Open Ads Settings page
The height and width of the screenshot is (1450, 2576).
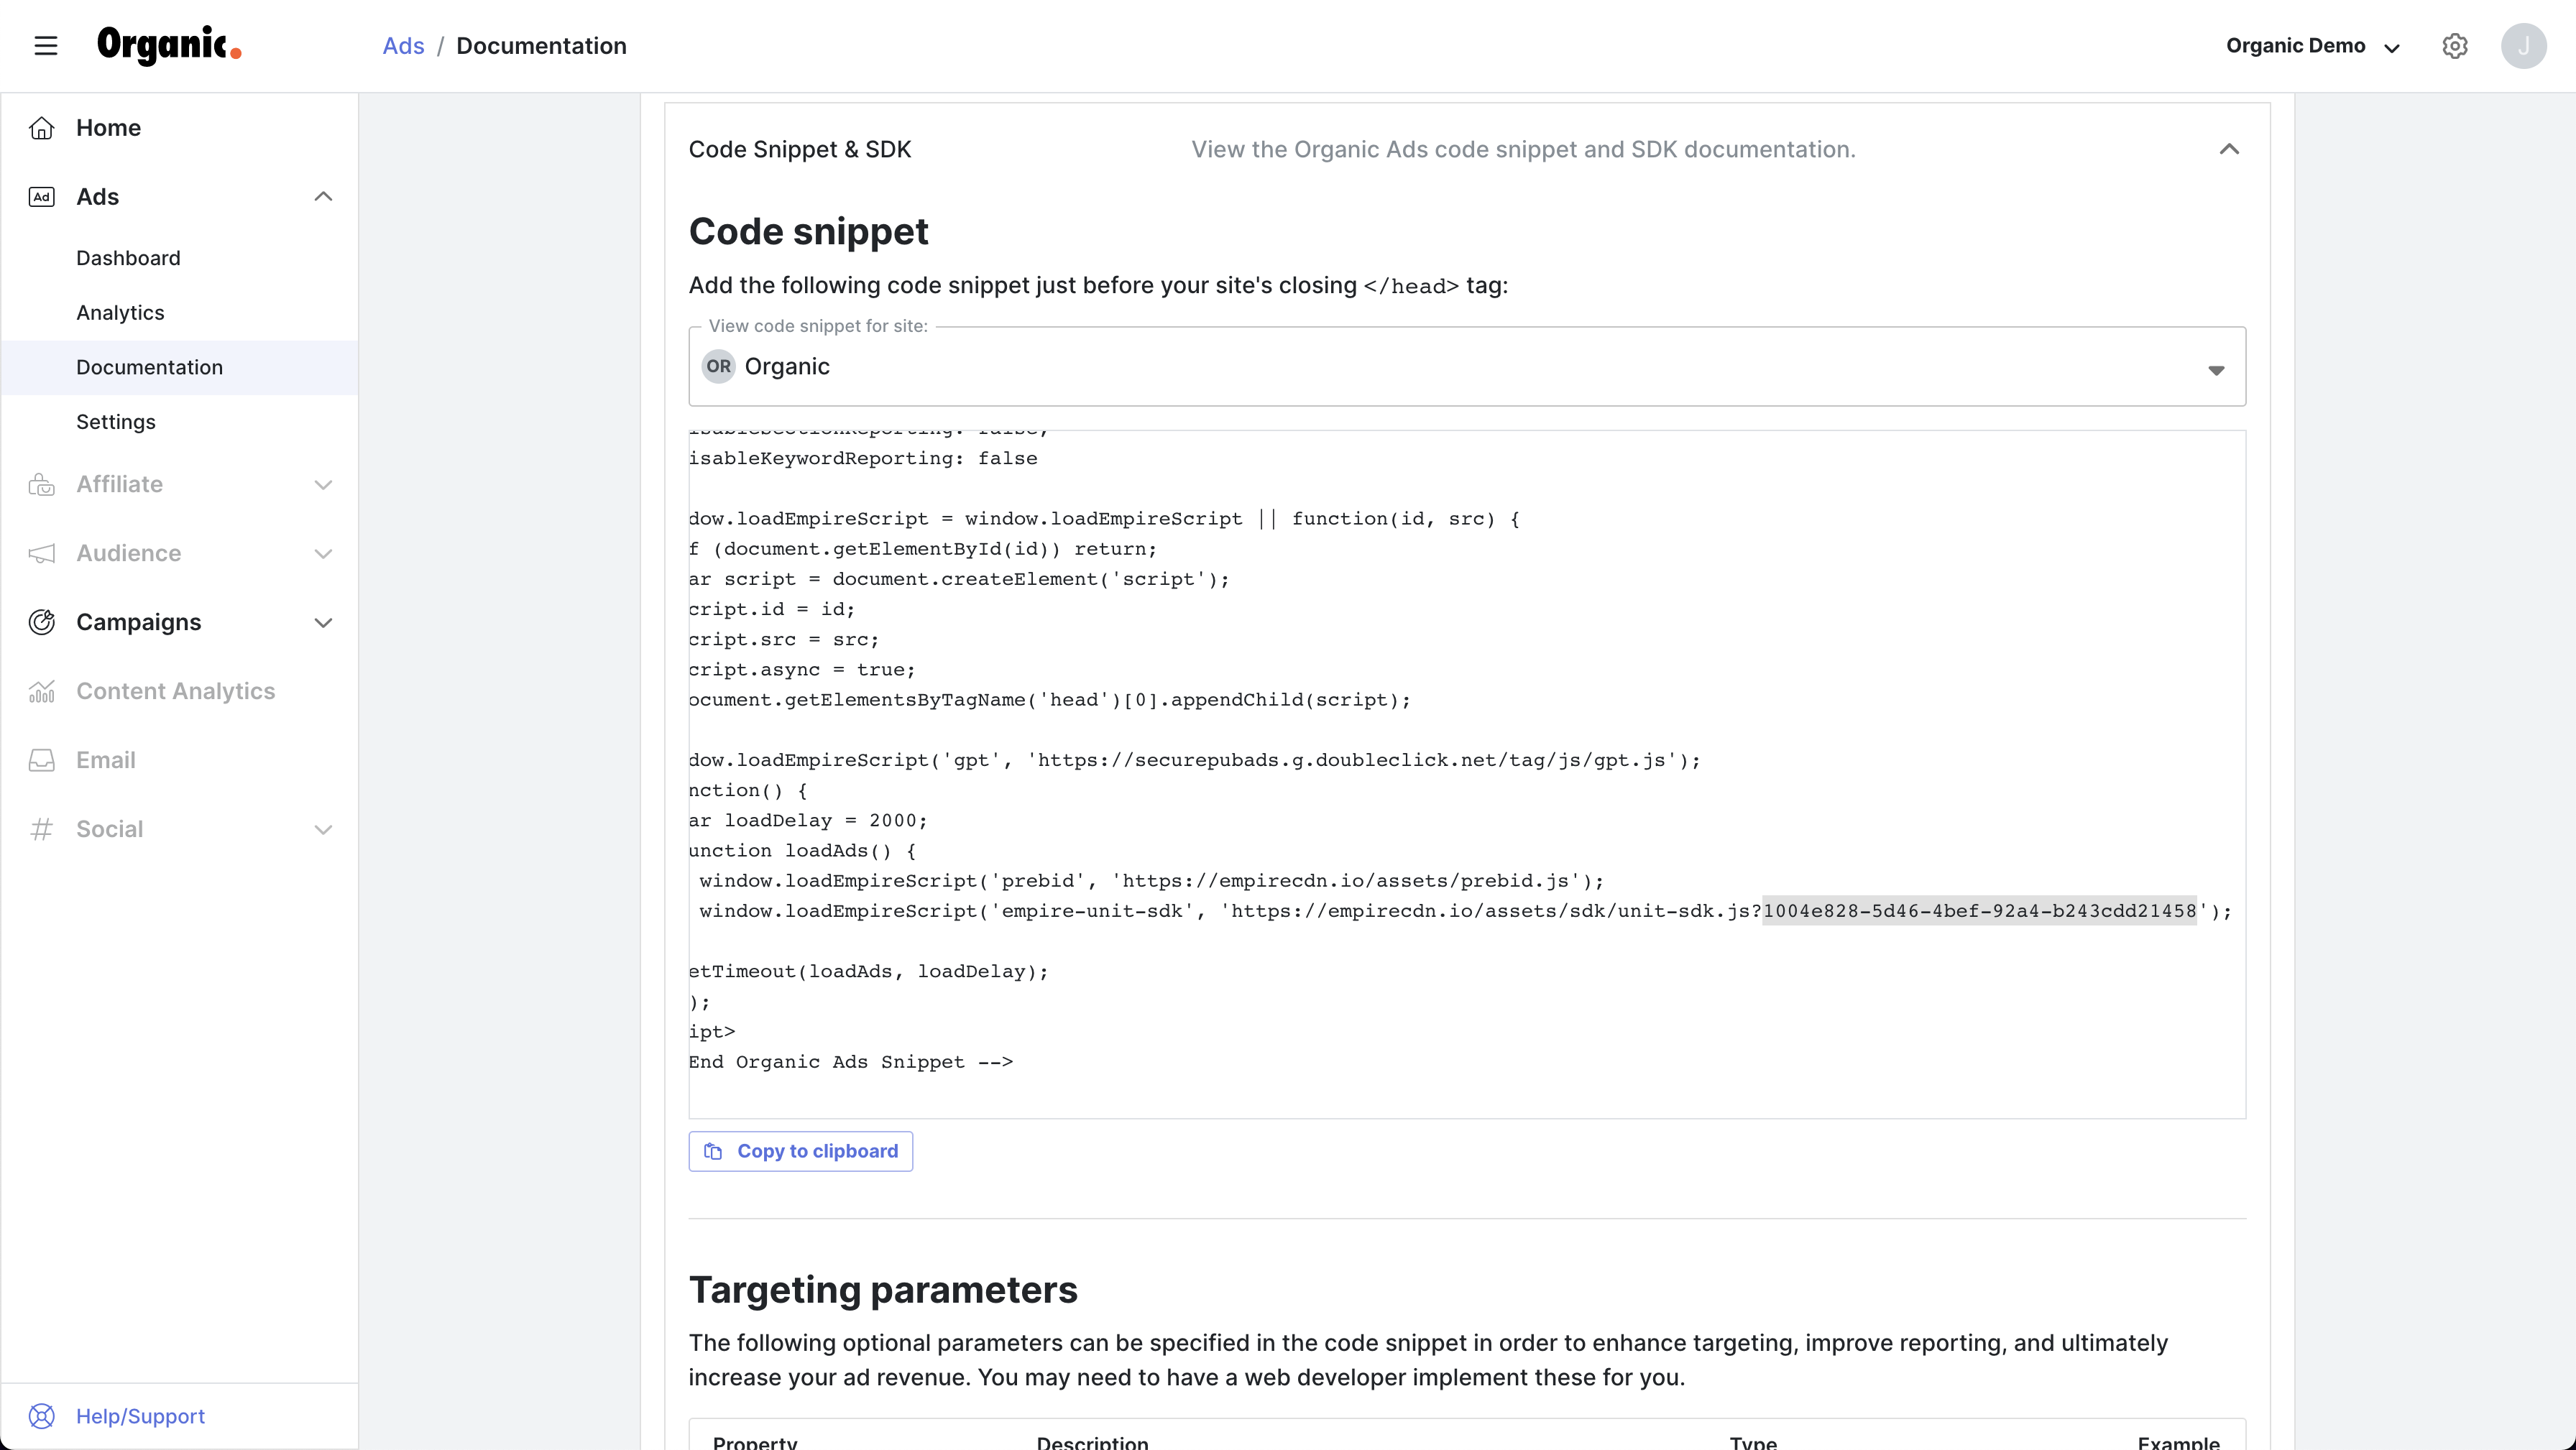(x=116, y=422)
